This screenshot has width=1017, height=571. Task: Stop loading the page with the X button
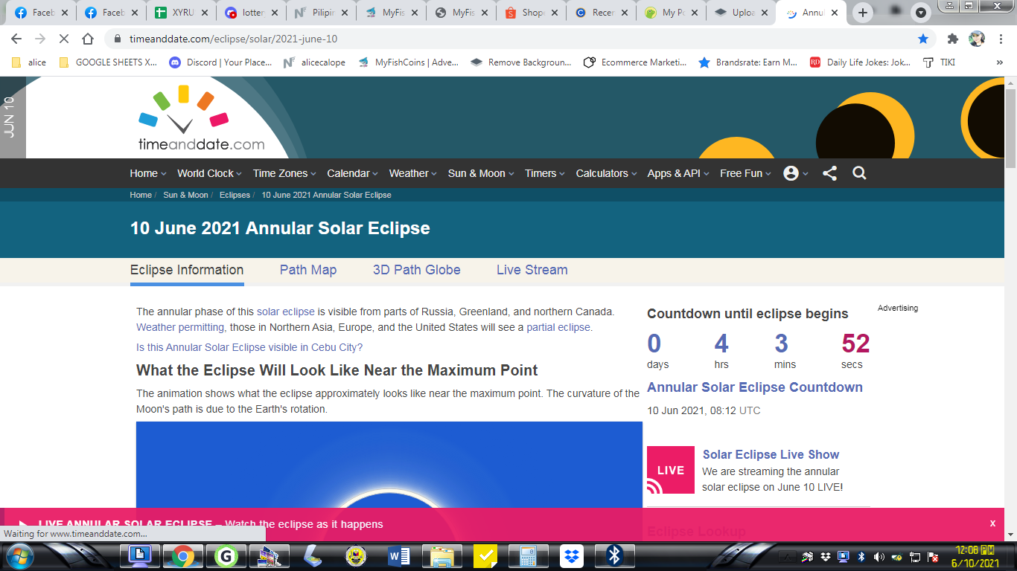pyautogui.click(x=63, y=39)
